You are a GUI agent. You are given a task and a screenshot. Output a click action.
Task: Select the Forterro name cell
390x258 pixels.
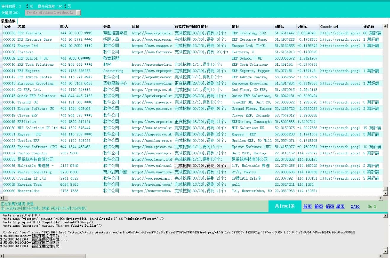tap(38, 52)
